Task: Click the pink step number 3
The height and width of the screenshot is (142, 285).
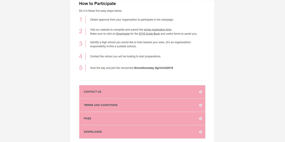Action: pyautogui.click(x=81, y=44)
